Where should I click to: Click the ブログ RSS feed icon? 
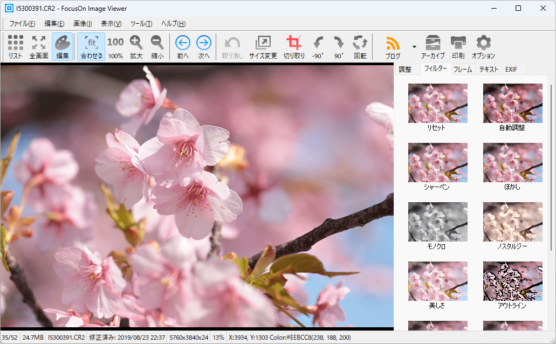(393, 47)
